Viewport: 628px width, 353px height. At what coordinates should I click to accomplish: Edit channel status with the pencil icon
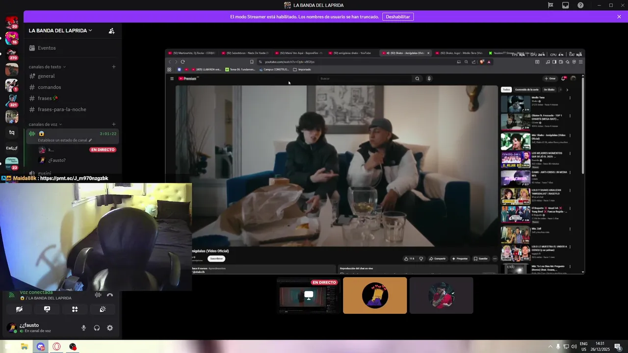(90, 140)
